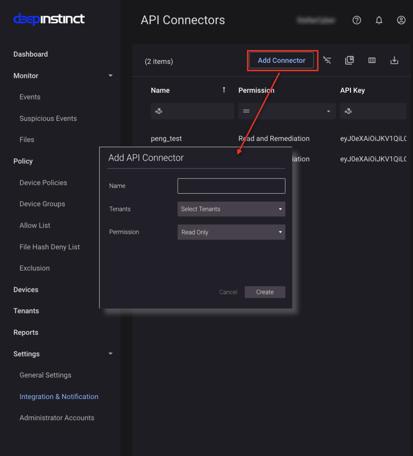This screenshot has width=413, height=456.
Task: Click the API Key filter operator icon
Action: pos(348,111)
